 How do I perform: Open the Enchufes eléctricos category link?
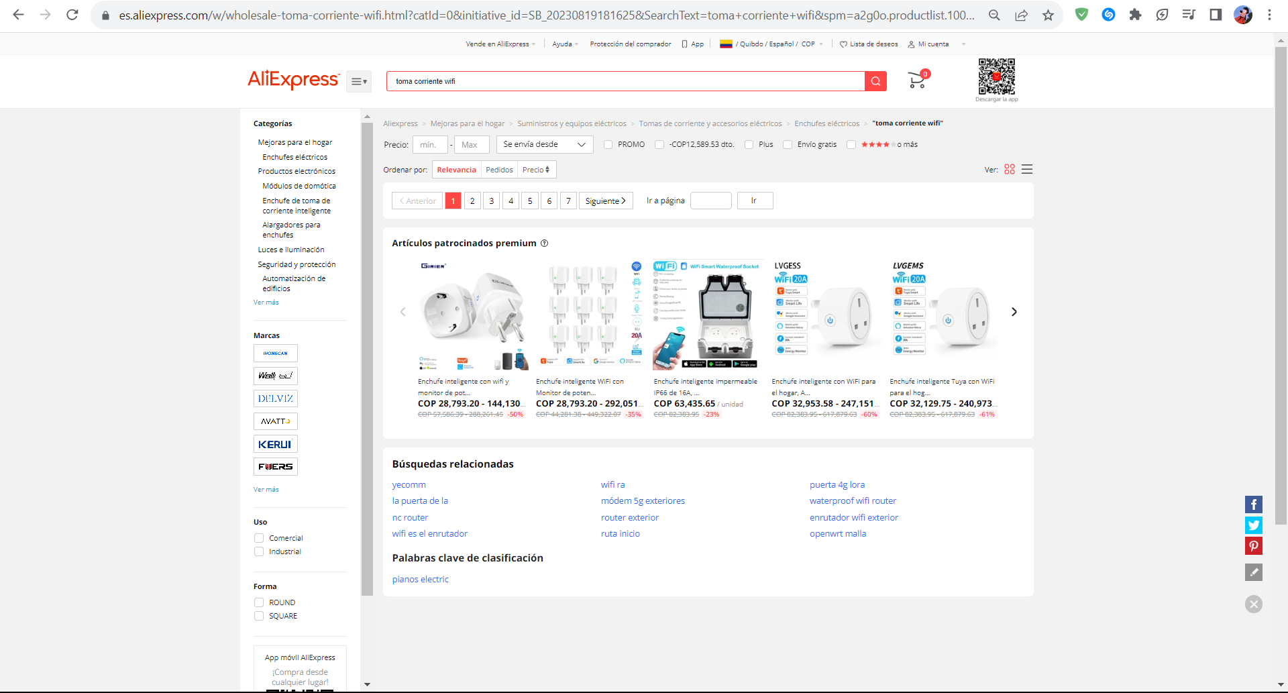294,156
